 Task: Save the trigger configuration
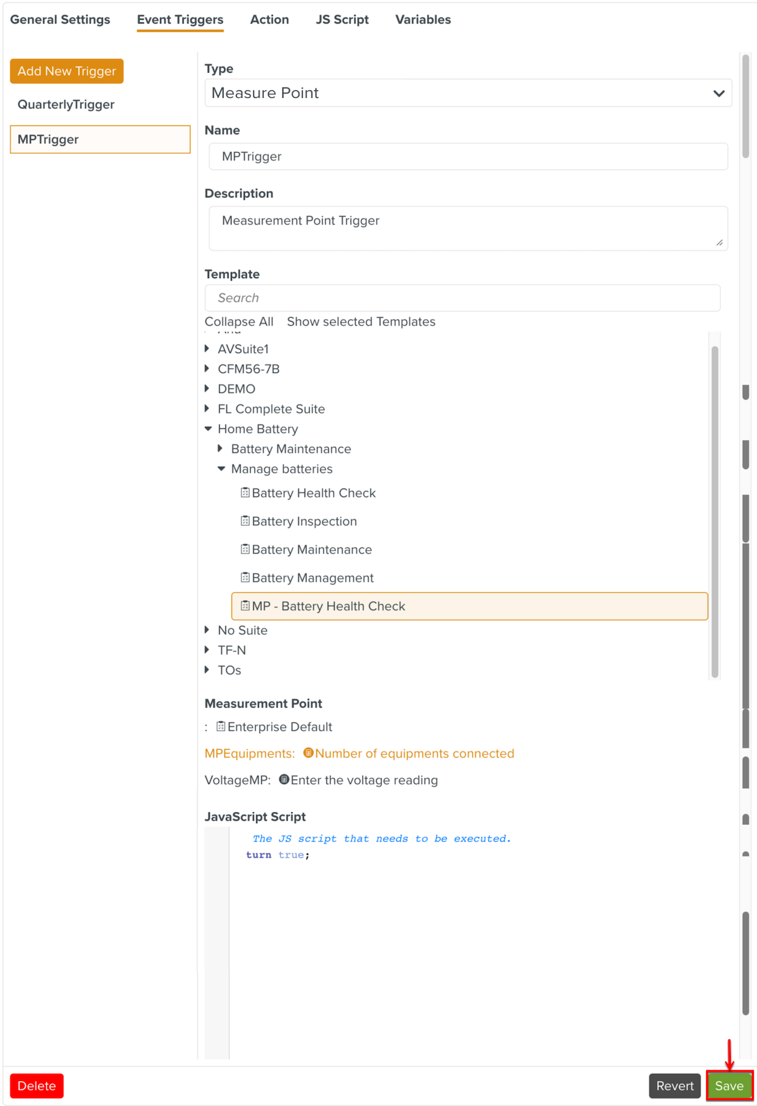[729, 1086]
